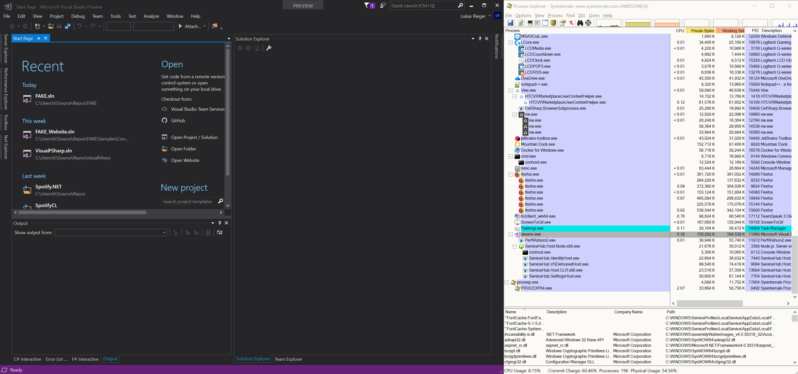Viewport: 798px width, 374px height.
Task: Switch to the Team Explorer tab
Action: pyautogui.click(x=288, y=359)
